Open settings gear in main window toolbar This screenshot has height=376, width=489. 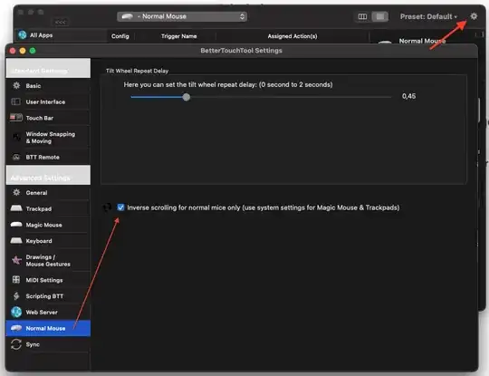pos(474,16)
